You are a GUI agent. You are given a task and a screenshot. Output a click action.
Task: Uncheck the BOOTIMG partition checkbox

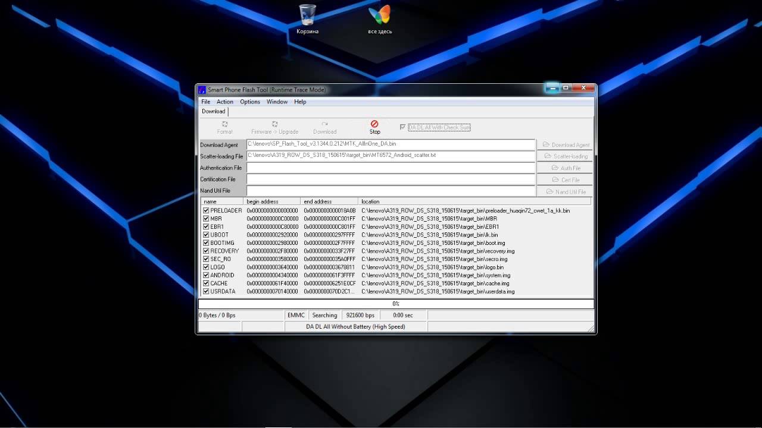[206, 243]
